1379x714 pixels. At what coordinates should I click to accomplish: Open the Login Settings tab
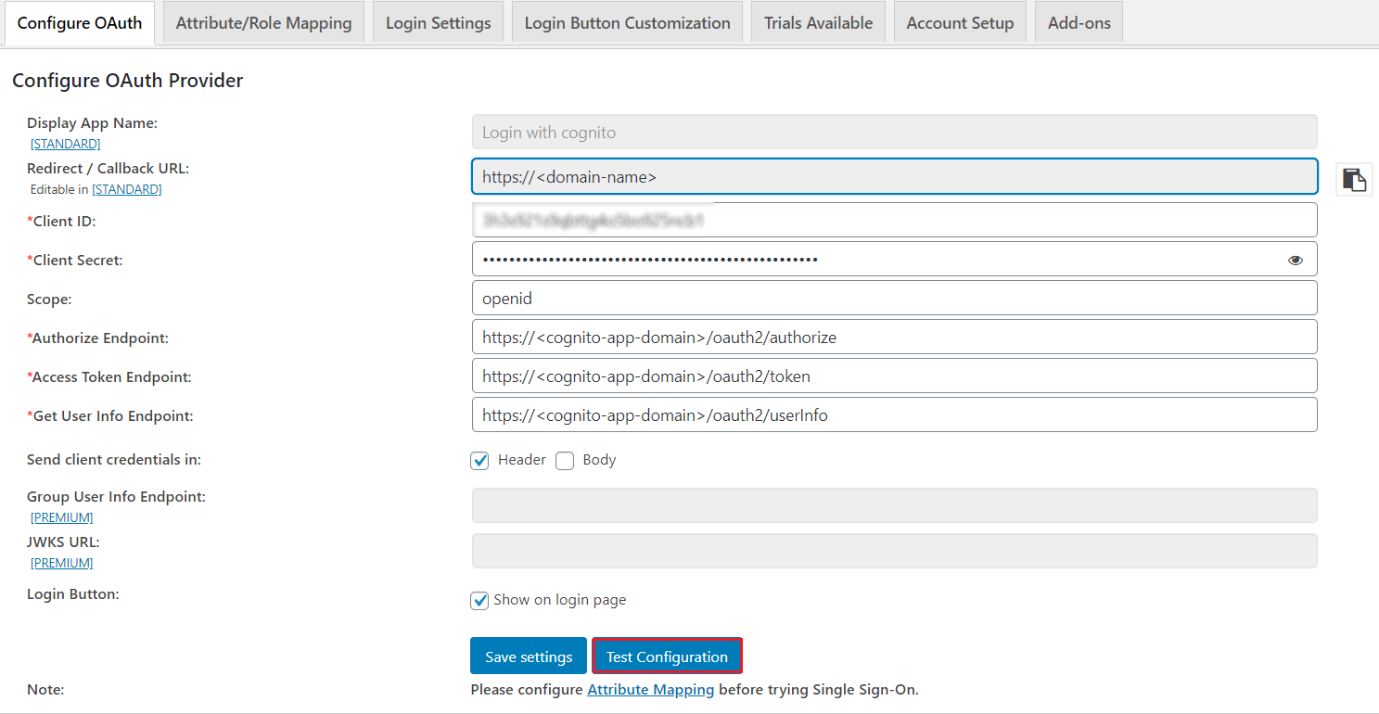coord(438,21)
